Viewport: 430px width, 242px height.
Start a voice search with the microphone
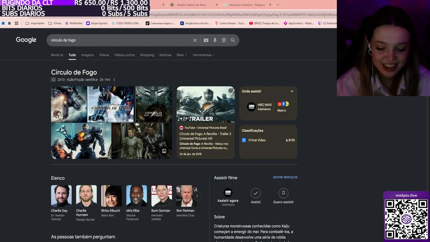tap(215, 40)
